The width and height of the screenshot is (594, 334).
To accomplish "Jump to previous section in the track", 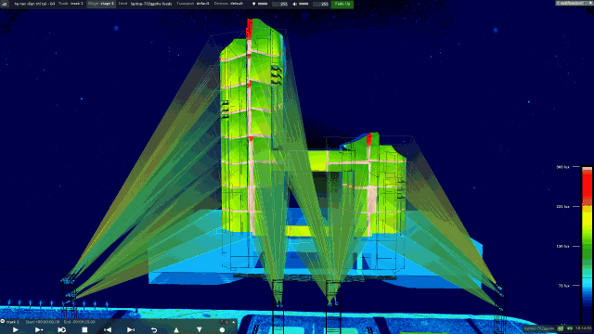I will click(108, 330).
